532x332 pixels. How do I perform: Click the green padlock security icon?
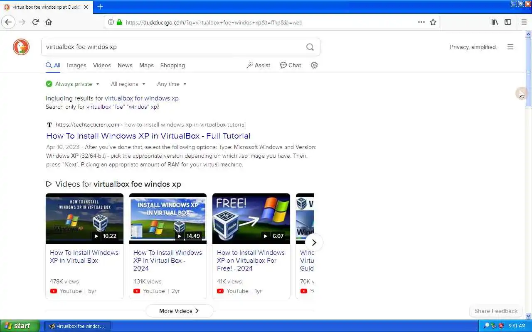point(119,22)
